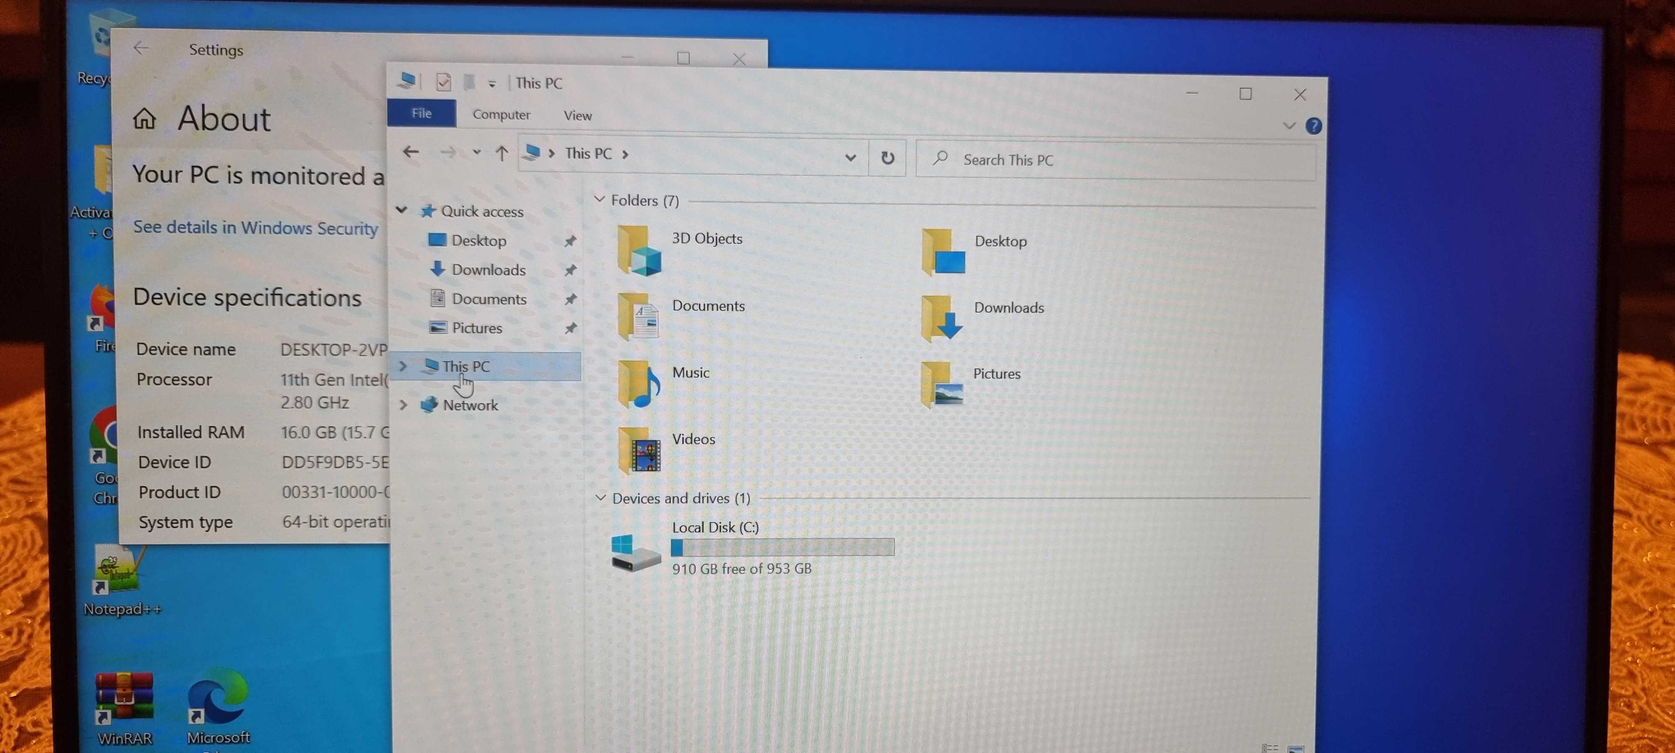The image size is (1675, 753).
Task: Open the File ribbon tab
Action: tap(421, 114)
